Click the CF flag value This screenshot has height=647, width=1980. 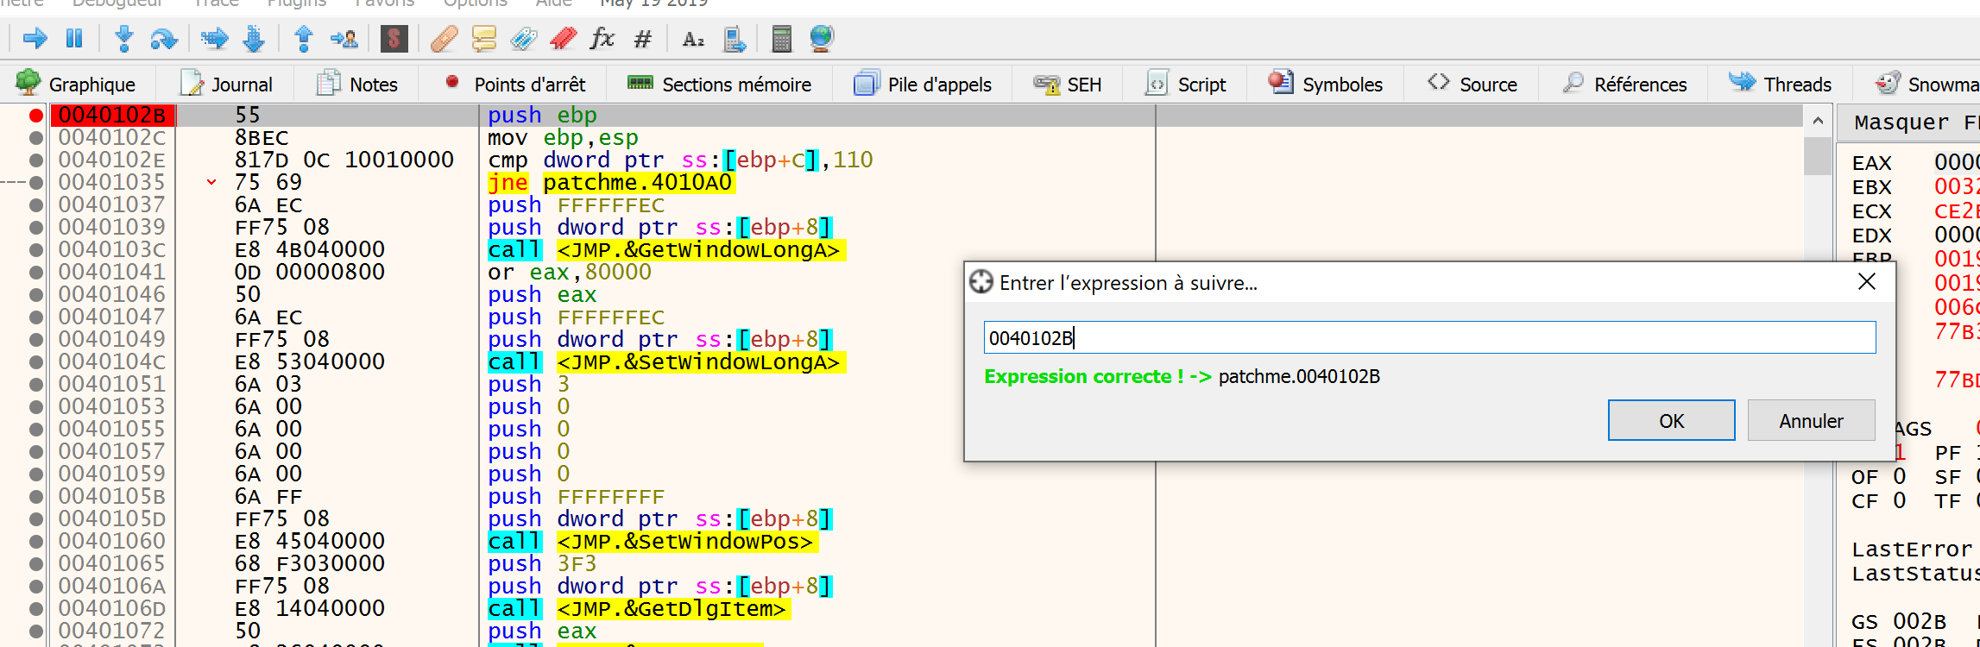1899,500
